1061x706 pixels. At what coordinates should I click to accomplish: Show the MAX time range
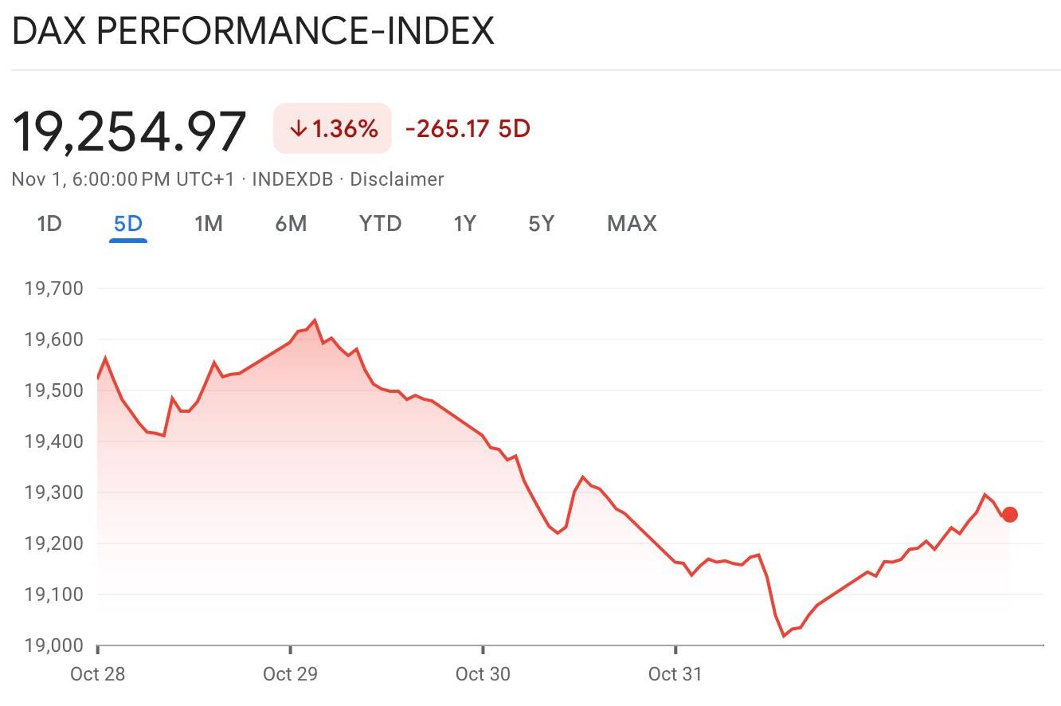click(632, 224)
